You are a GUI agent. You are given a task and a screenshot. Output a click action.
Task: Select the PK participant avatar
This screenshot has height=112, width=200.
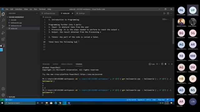tap(181, 10)
